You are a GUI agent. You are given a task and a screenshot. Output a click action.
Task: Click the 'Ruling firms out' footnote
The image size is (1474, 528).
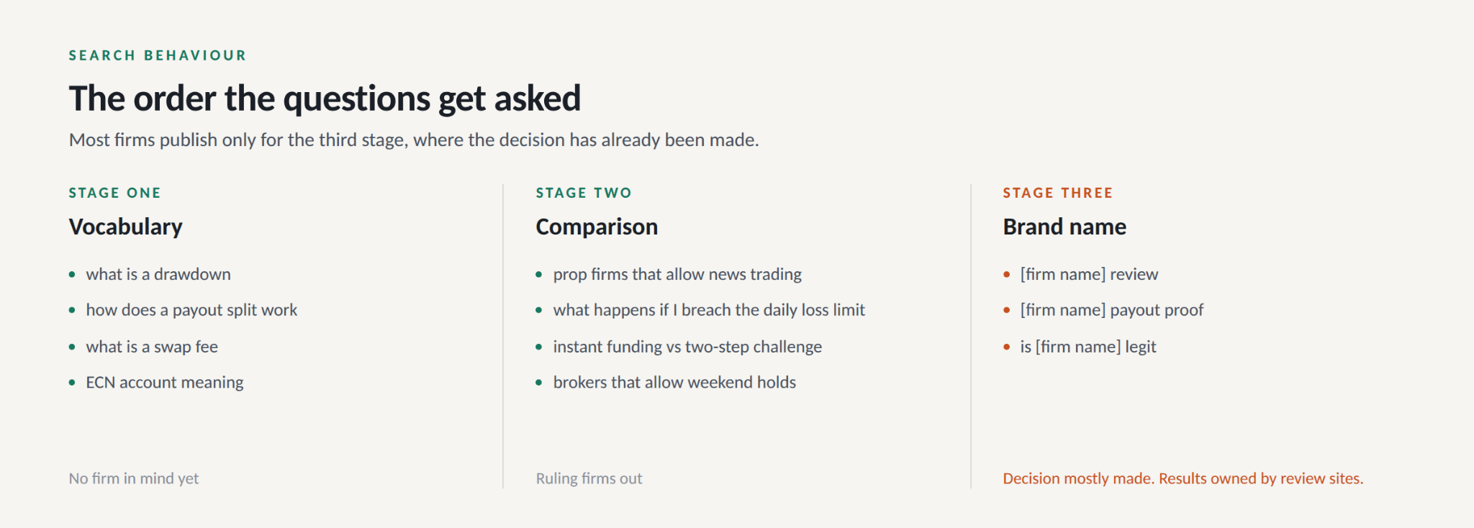tap(589, 478)
